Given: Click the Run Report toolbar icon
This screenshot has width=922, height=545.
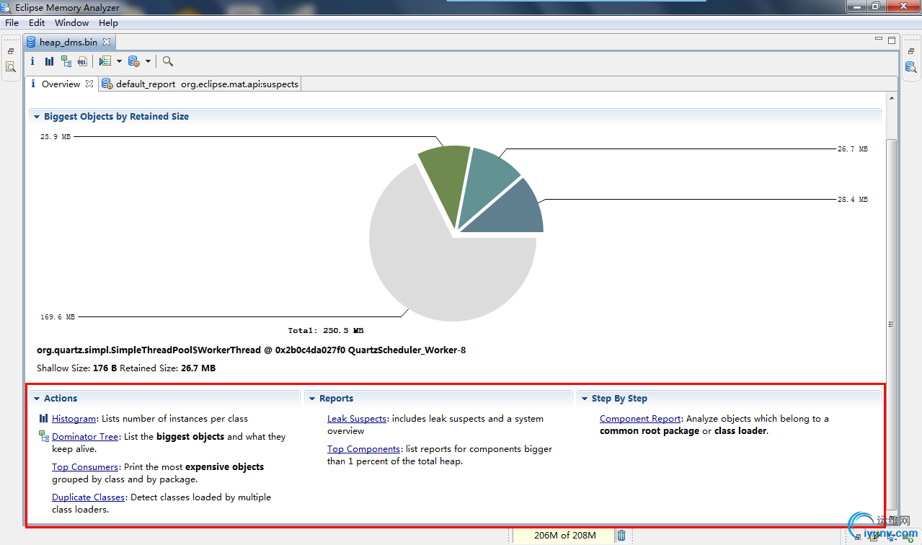Looking at the screenshot, I should pyautogui.click(x=133, y=61).
